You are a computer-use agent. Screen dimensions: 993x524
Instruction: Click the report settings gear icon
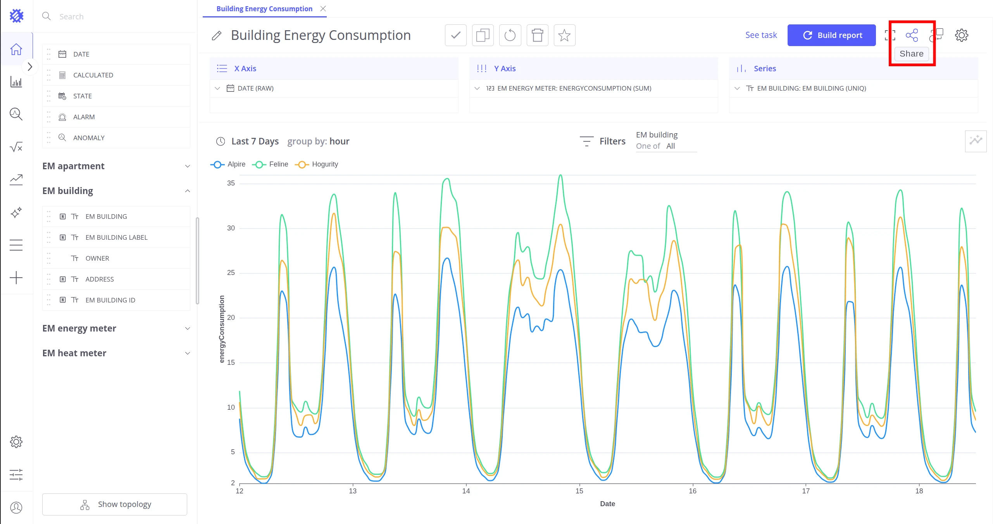click(961, 35)
